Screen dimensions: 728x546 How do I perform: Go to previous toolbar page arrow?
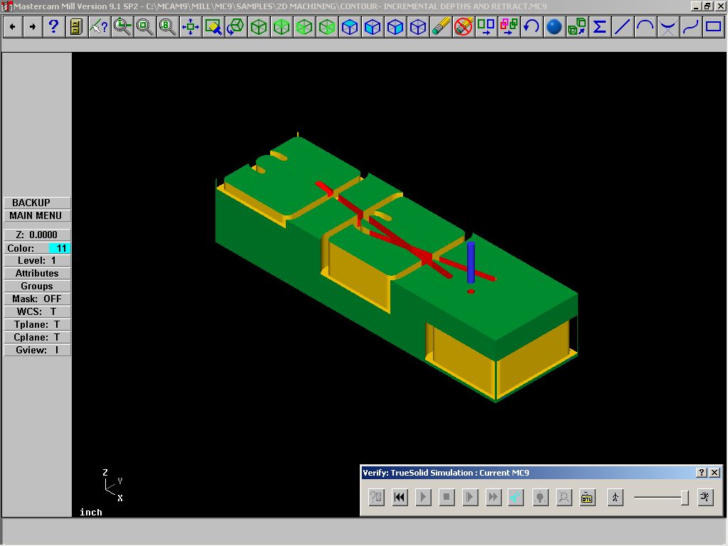(13, 27)
